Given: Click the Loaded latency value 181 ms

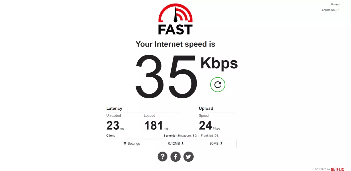Looking at the screenshot, I should [156, 126].
